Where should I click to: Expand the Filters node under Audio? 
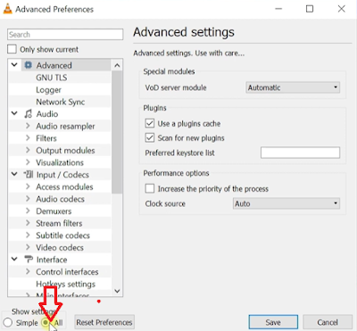pyautogui.click(x=28, y=138)
